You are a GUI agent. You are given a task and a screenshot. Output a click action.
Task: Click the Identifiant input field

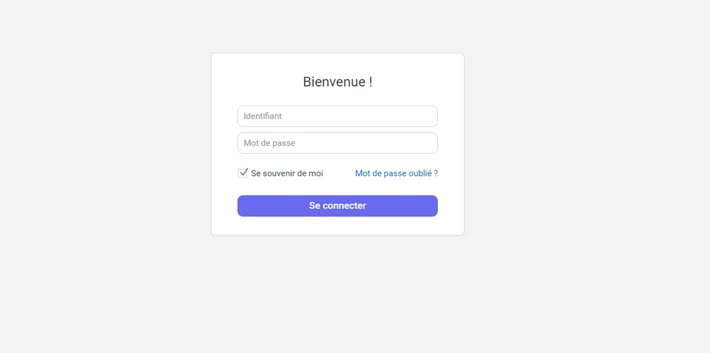pos(337,116)
